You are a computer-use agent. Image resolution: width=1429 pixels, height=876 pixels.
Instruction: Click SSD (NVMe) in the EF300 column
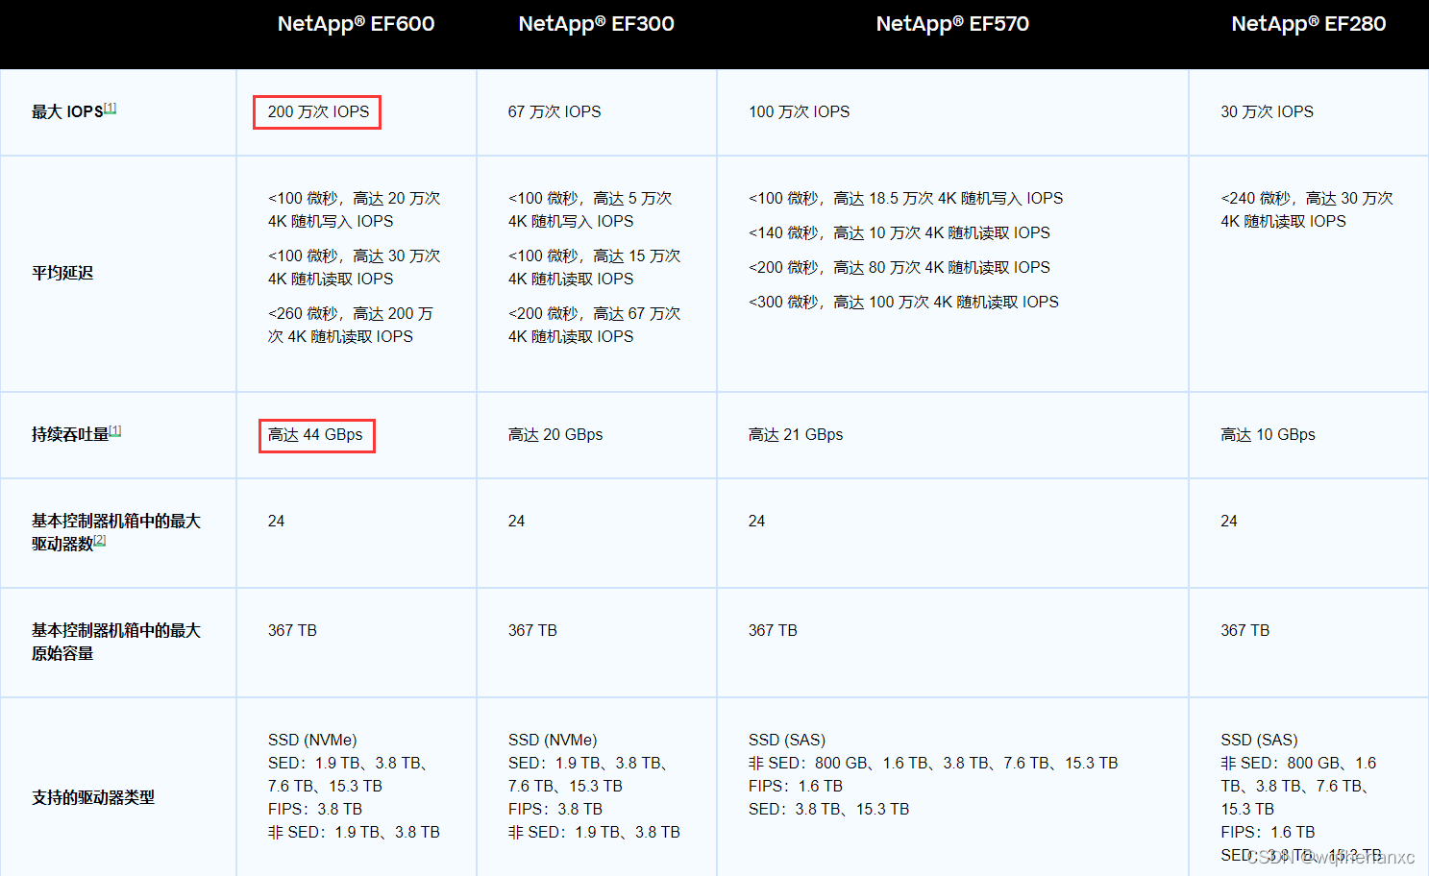point(553,741)
